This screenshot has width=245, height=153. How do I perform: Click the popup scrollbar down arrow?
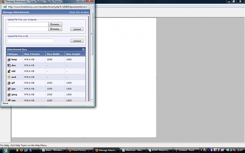(x=92, y=99)
